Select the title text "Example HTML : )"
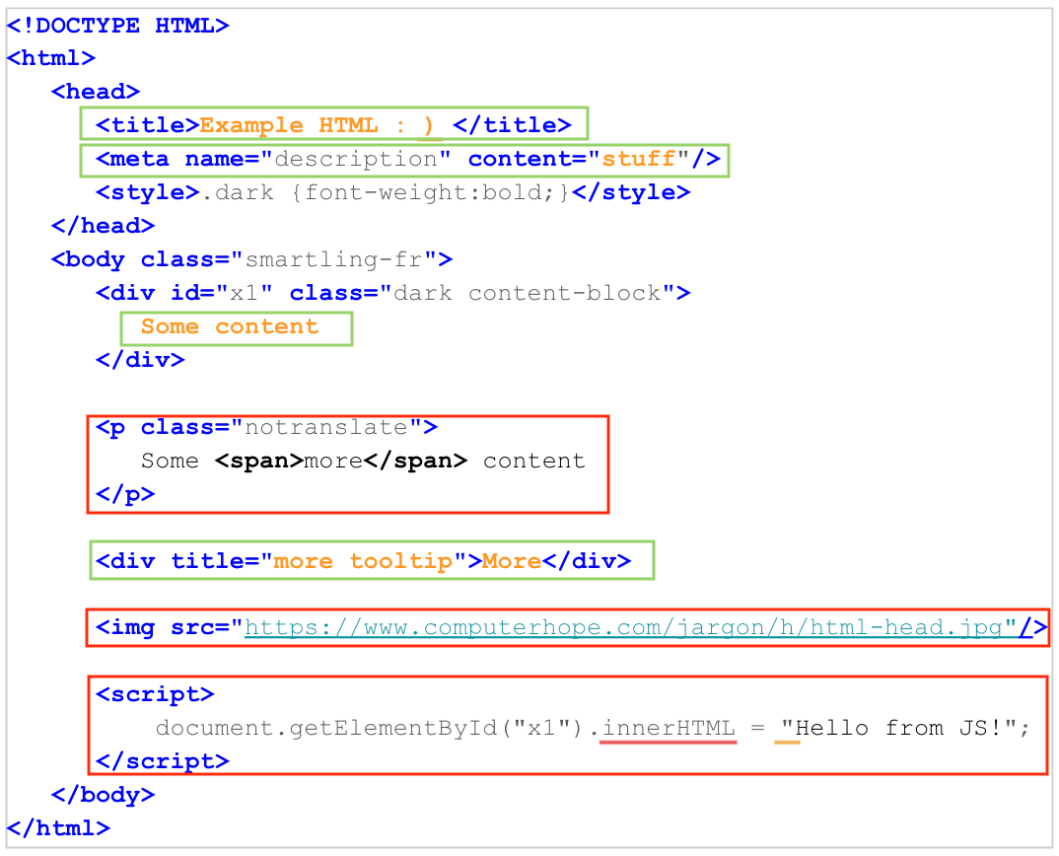This screenshot has height=856, width=1059. pos(317,125)
